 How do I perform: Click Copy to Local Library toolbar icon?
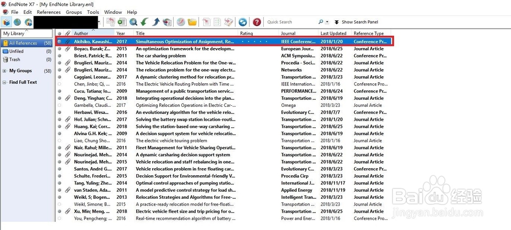pos(111,22)
